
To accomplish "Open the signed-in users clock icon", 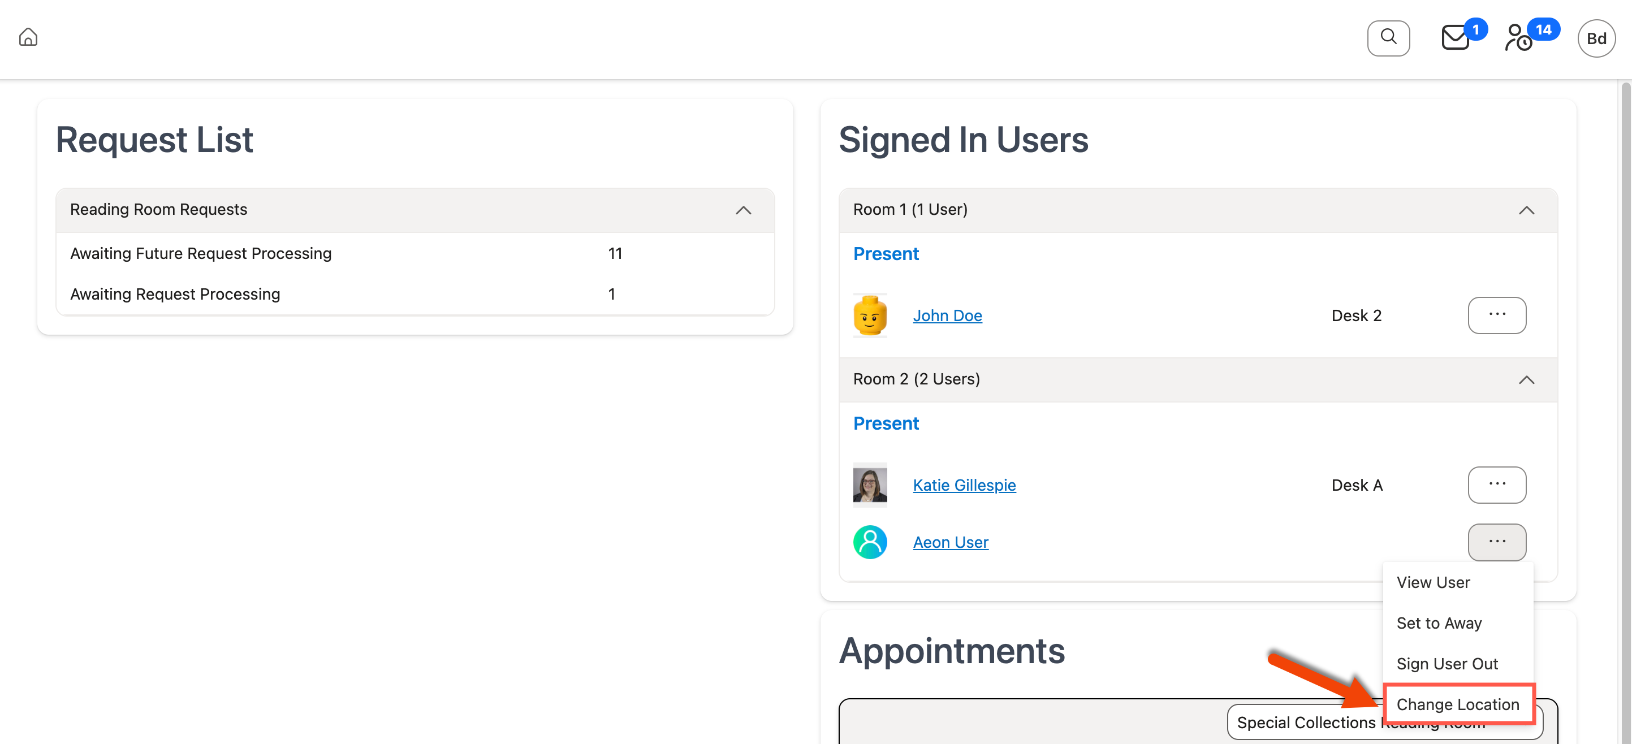I will point(1518,38).
